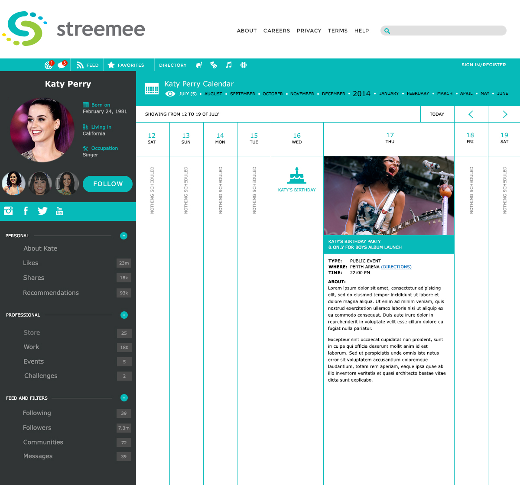Open the music note directory icon

pyautogui.click(x=229, y=65)
